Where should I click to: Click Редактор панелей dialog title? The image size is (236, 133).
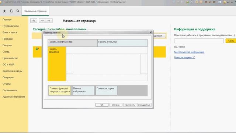[x=52, y=33]
